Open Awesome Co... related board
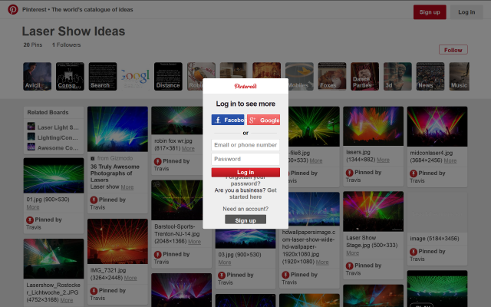Image resolution: width=491 pixels, height=307 pixels. point(53,147)
